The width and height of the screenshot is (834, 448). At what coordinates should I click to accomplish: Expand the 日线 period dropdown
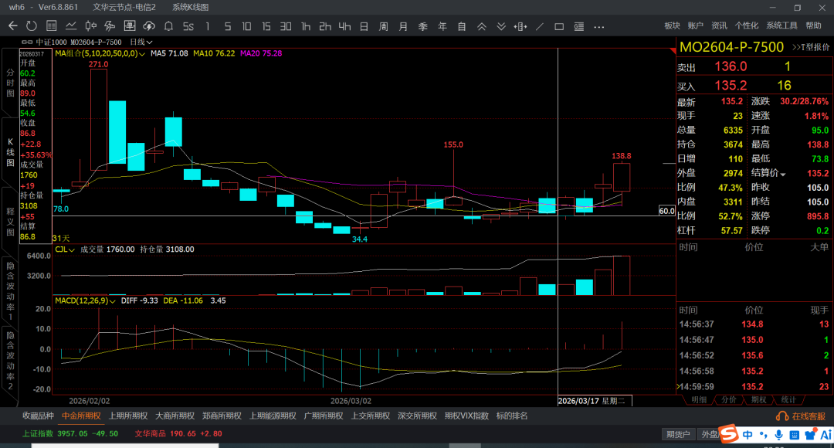click(x=141, y=42)
